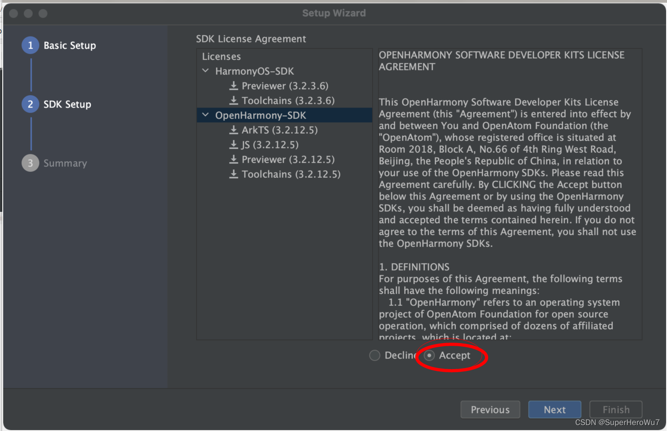Collapse the HarmonyOS-SDK tree node
This screenshot has width=667, height=431.
point(206,71)
